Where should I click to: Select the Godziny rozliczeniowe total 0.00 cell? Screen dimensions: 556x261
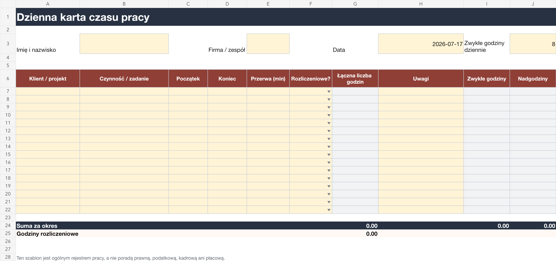pos(355,234)
